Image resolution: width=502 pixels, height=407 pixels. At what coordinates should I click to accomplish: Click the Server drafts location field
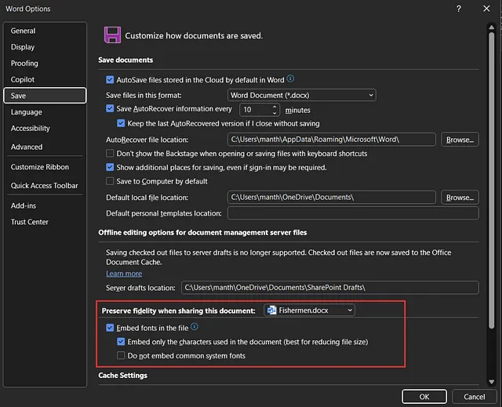(x=330, y=287)
